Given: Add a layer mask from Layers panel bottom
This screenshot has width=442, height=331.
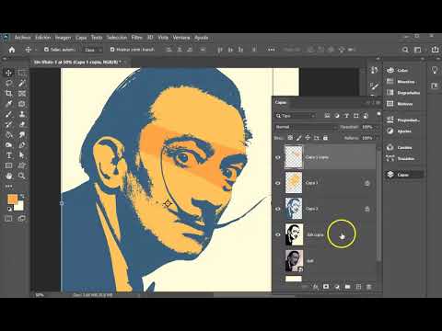Looking at the screenshot, I should pyautogui.click(x=326, y=287).
